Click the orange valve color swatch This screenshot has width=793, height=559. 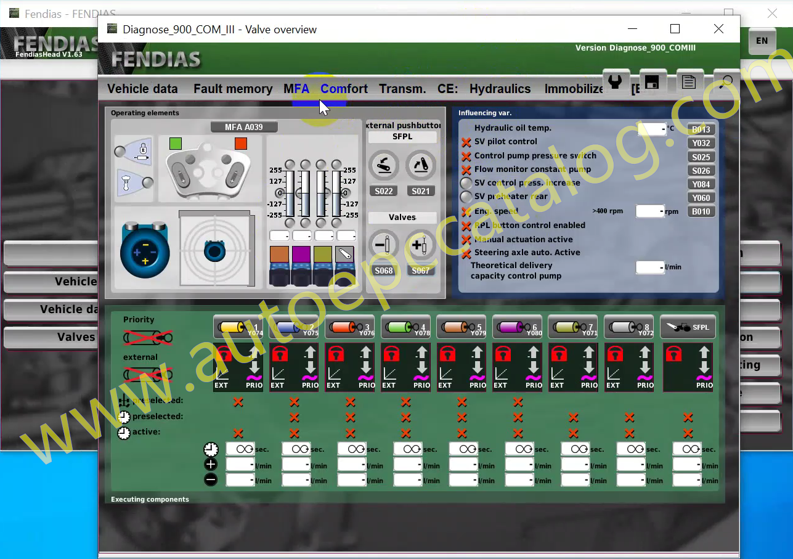coord(279,254)
